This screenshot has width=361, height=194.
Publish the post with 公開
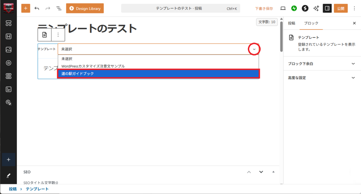341,8
